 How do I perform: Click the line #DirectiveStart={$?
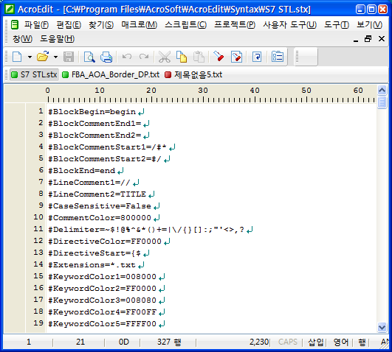(94, 253)
